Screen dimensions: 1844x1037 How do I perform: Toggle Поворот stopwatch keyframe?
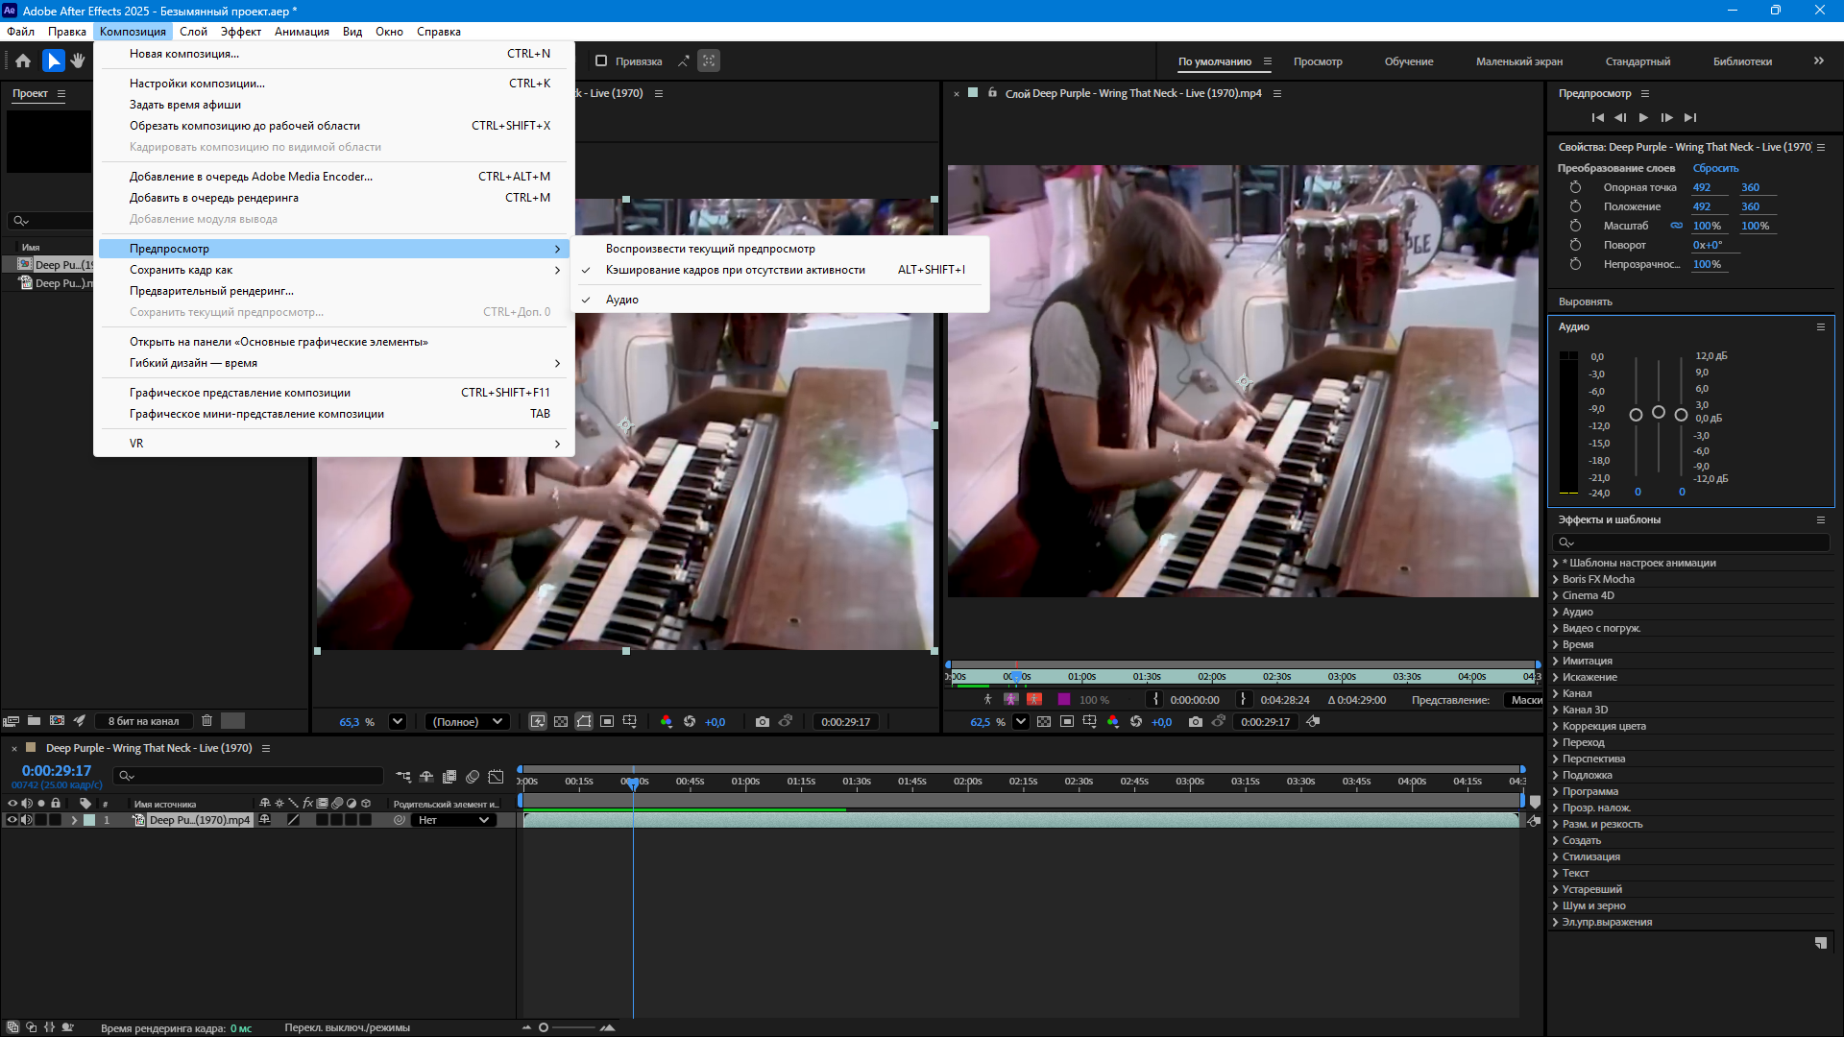tap(1575, 245)
